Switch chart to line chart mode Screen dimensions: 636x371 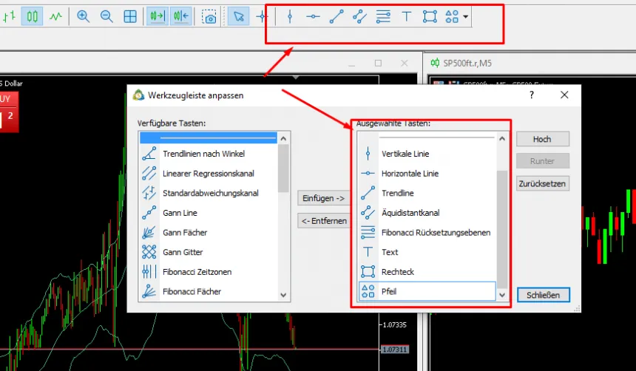(x=55, y=16)
